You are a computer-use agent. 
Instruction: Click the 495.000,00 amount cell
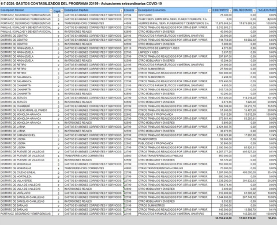tap(244, 172)
